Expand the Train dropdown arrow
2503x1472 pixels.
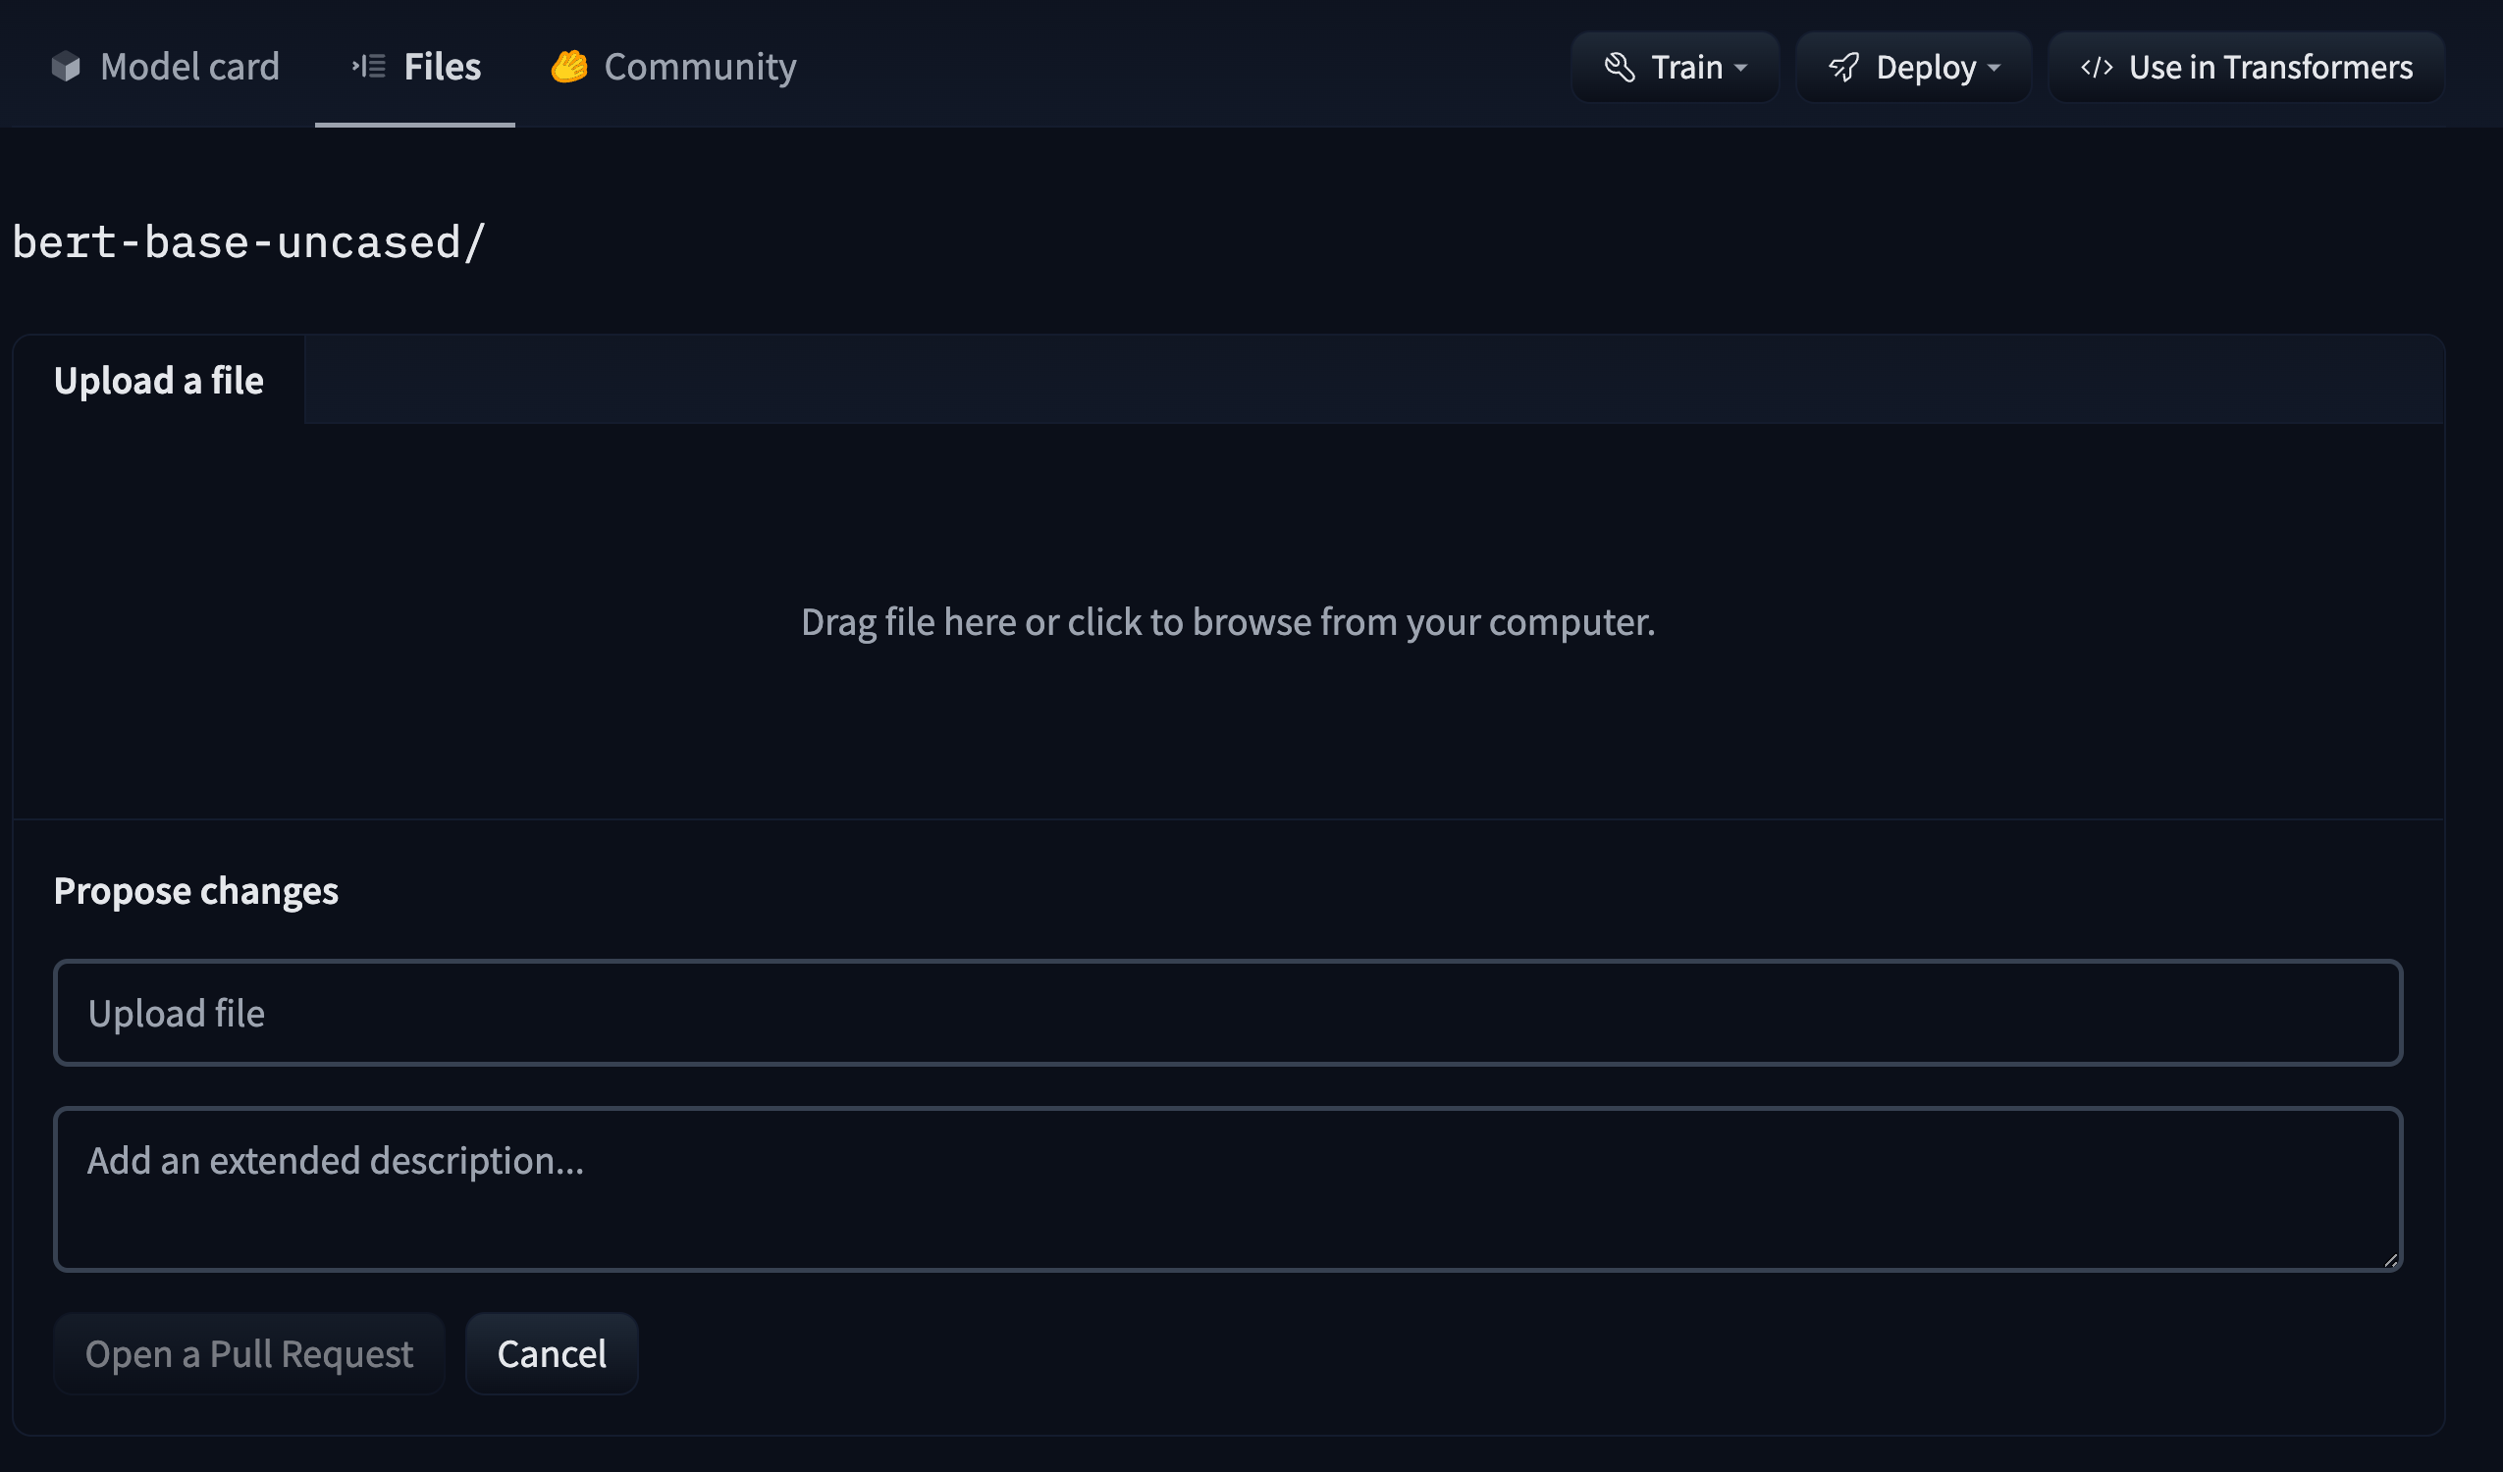click(1741, 68)
